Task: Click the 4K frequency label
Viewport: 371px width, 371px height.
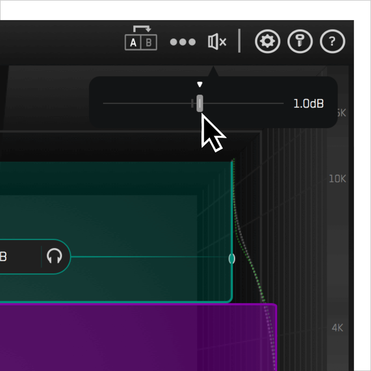Action: 337,328
